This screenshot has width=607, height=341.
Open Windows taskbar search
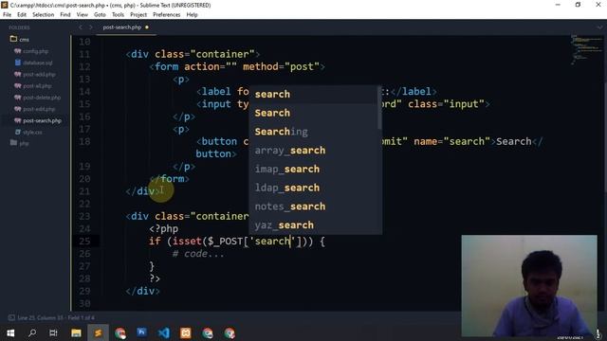[x=32, y=332]
